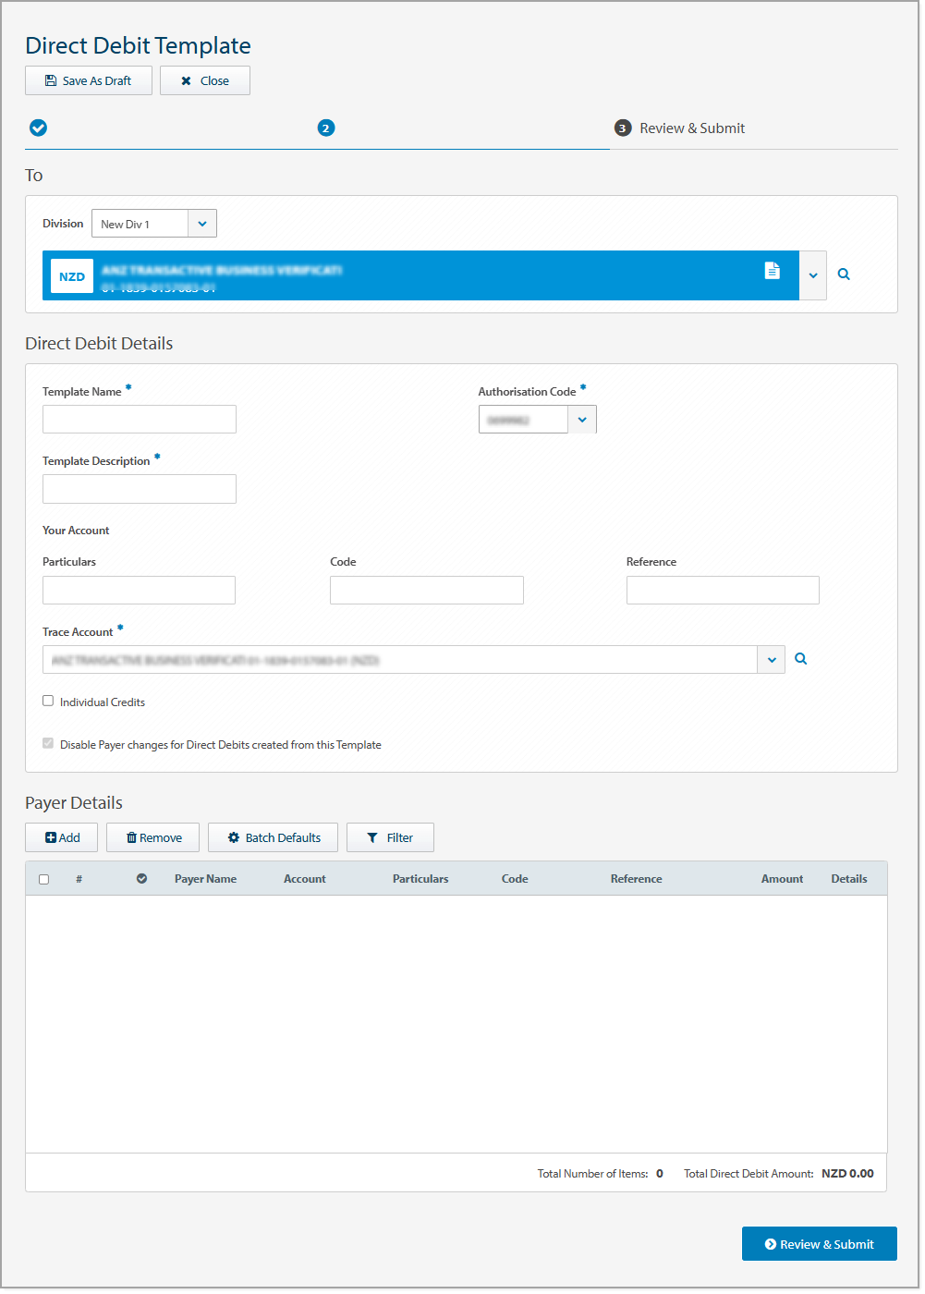Click the Remove trash icon

133,837
